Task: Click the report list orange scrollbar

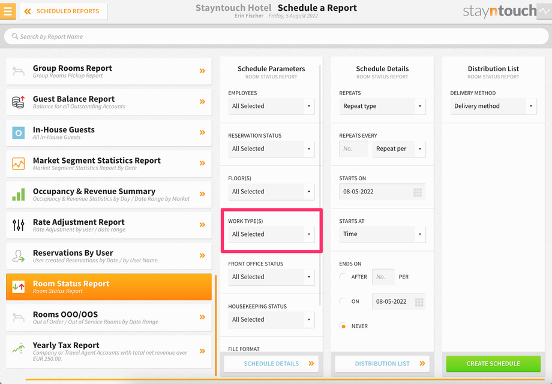Action: point(216,326)
